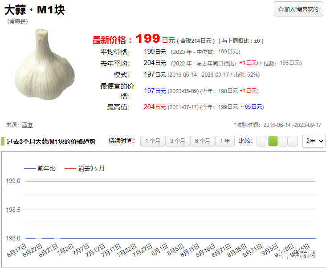Click the 7月17日 axis date label
Screen dimensions: 326x268
point(111,250)
